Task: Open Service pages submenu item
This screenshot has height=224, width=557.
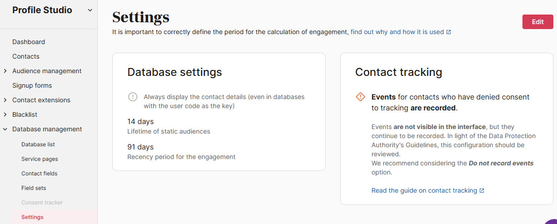Action: tap(40, 159)
